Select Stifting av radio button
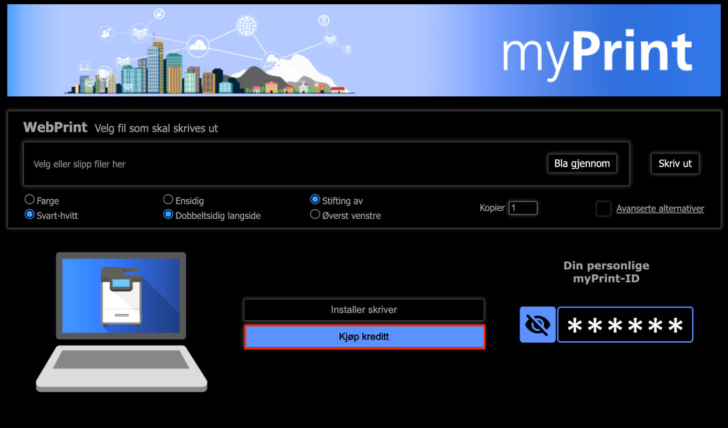This screenshot has width=728, height=428. (x=315, y=200)
